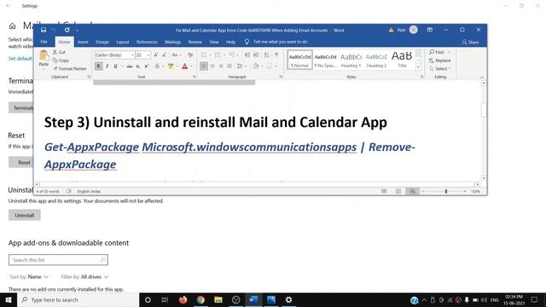Viewport: 546px width, 307px height.
Task: Apply the Title style
Action: [x=402, y=60]
